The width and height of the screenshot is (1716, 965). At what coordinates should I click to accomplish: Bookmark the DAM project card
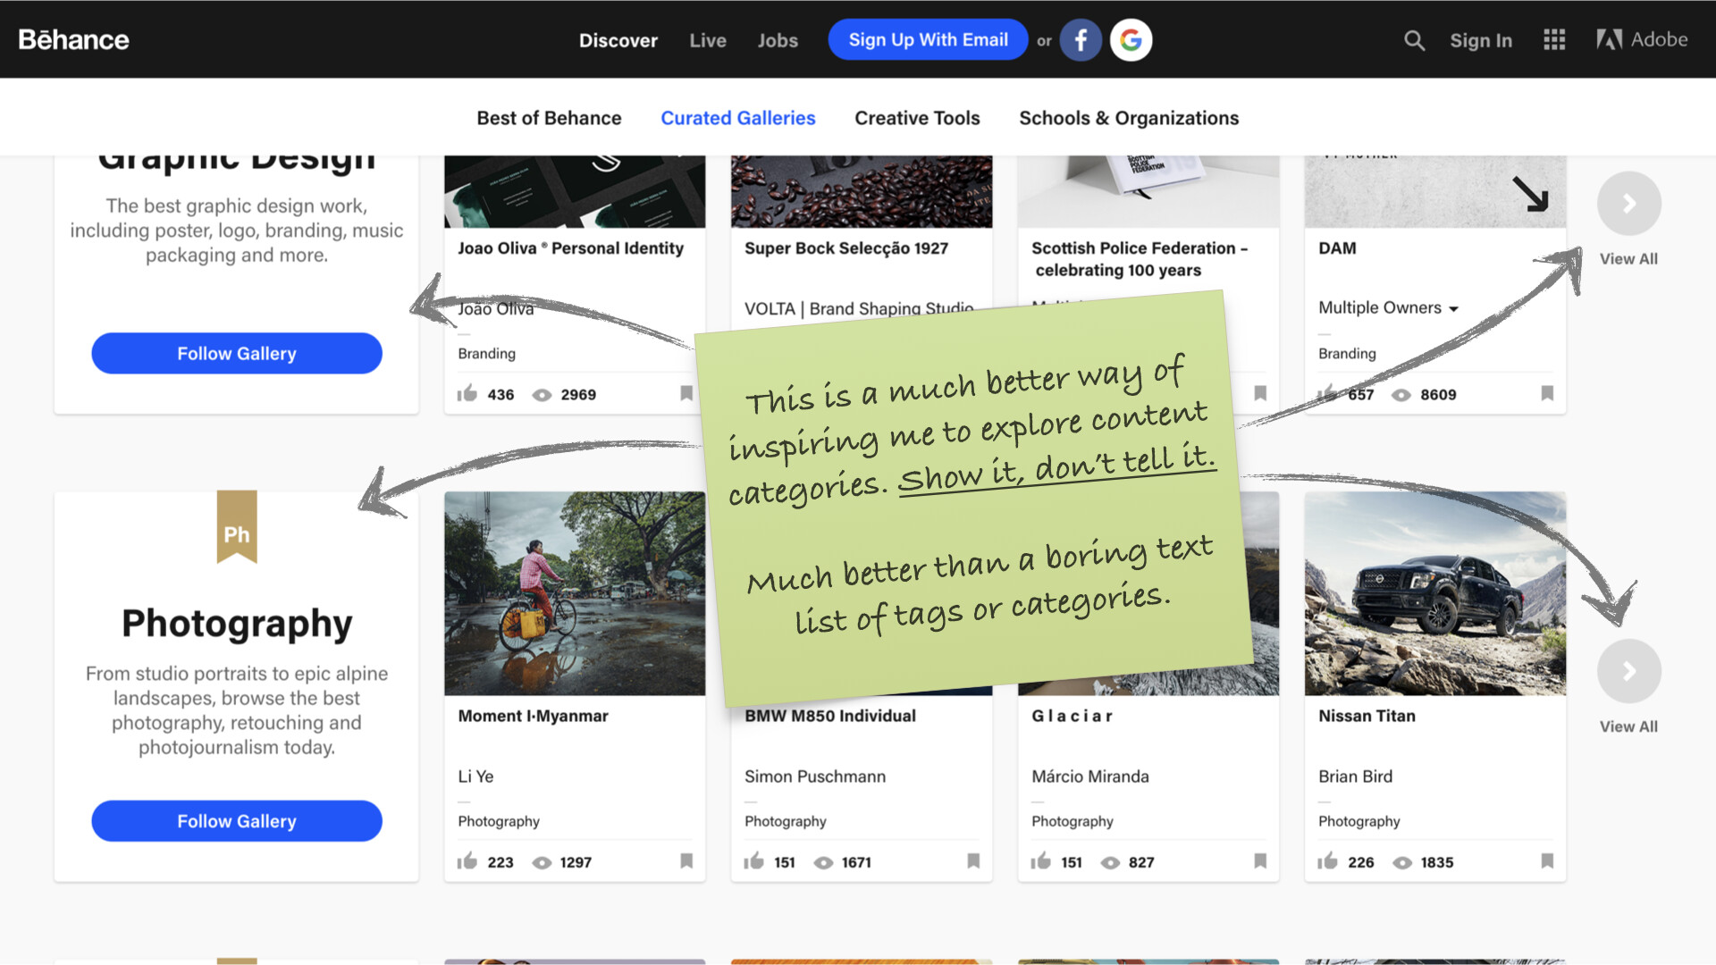pyautogui.click(x=1547, y=394)
